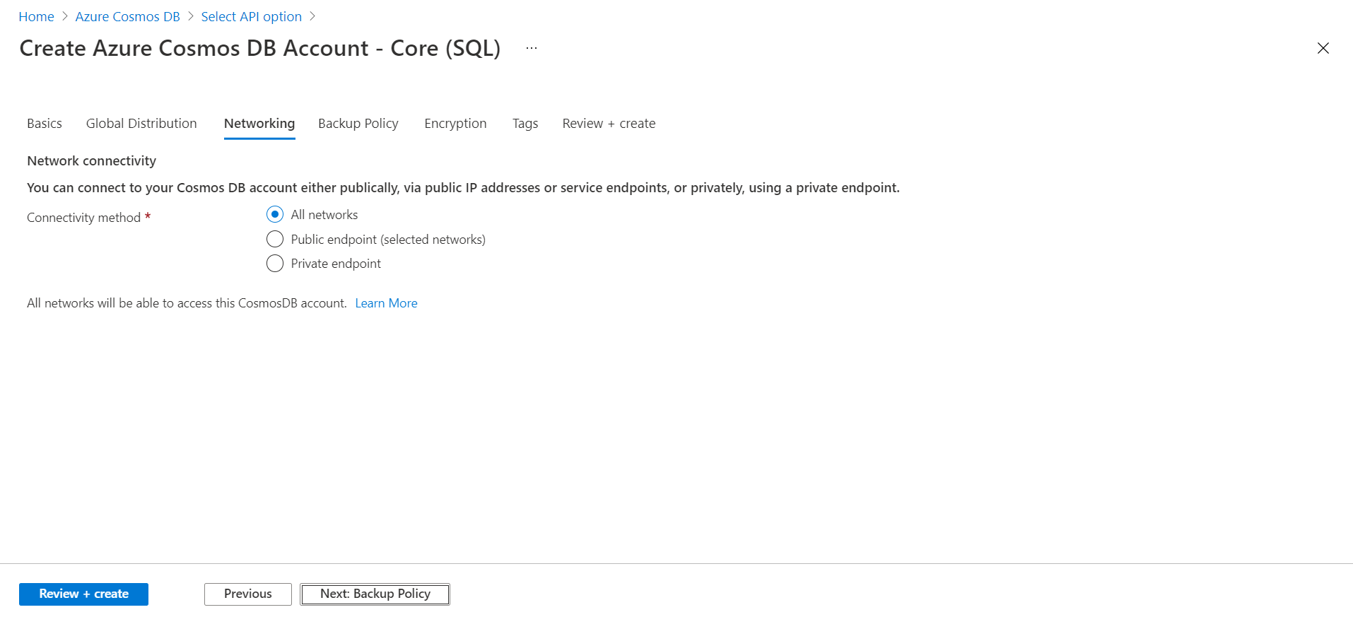Click the blue Review + create button
This screenshot has height=629, width=1353.
83,594
